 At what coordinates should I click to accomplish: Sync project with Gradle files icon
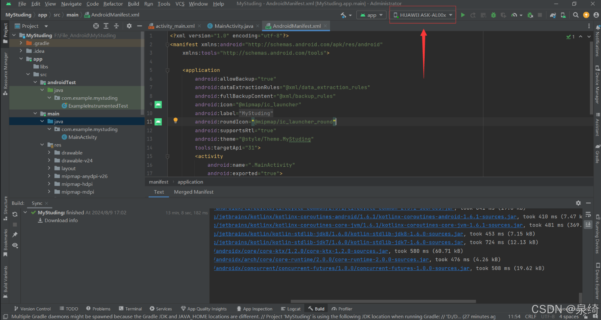553,15
